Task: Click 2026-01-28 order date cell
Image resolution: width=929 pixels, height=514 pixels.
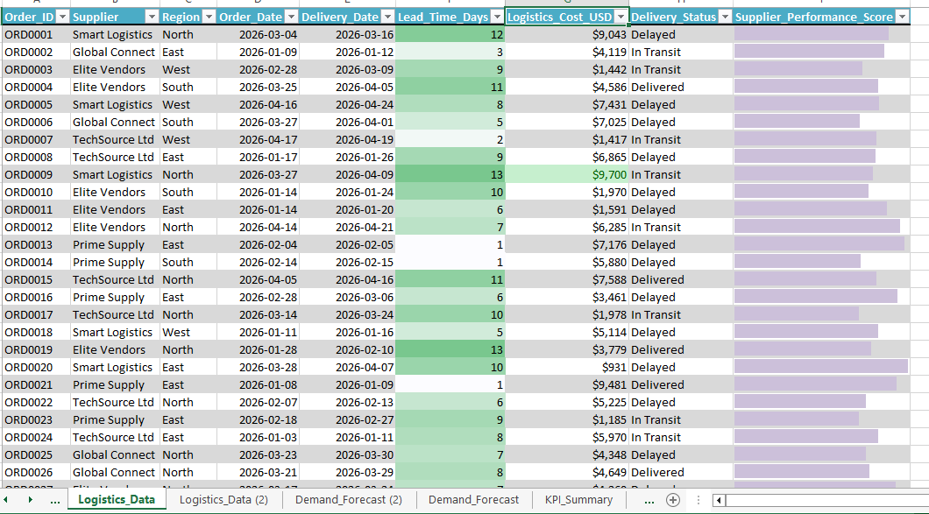Action: [258, 350]
